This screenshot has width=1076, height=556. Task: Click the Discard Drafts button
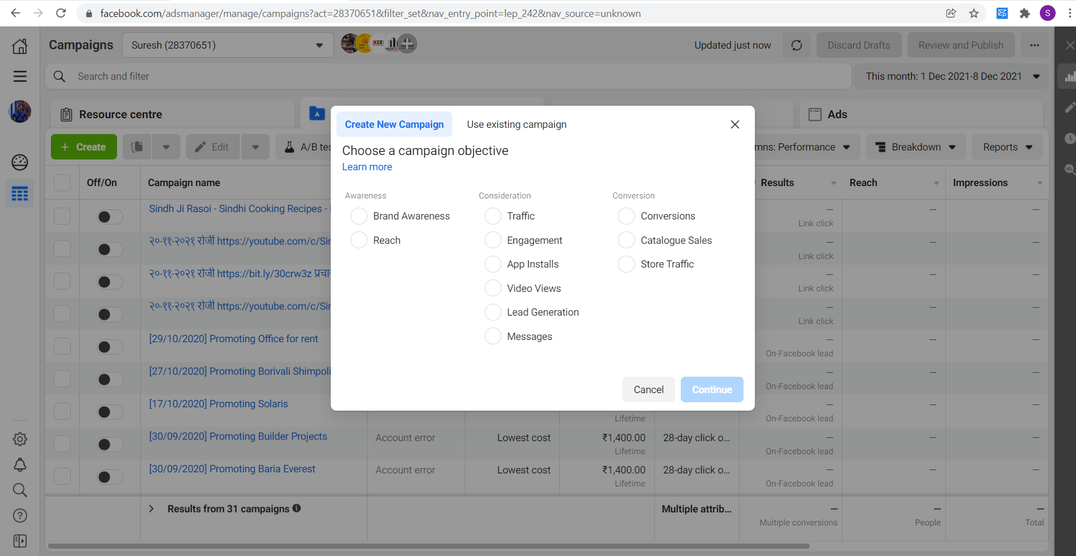(859, 45)
